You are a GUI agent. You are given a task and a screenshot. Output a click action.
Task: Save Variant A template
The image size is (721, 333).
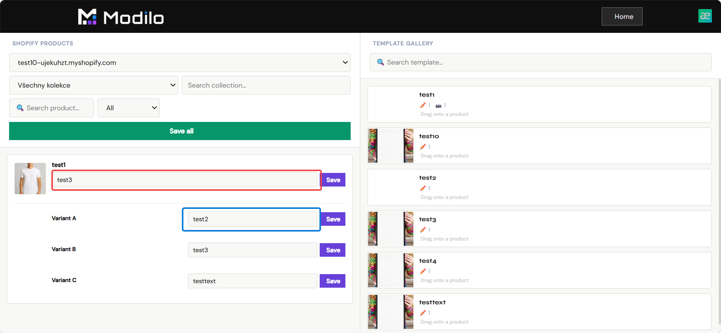(333, 219)
